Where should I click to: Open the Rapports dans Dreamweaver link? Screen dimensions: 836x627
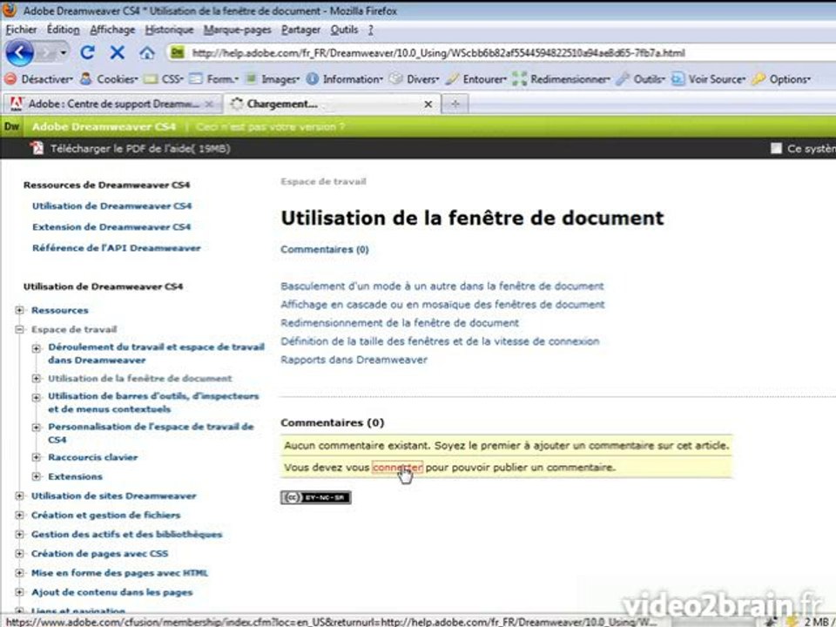click(354, 360)
